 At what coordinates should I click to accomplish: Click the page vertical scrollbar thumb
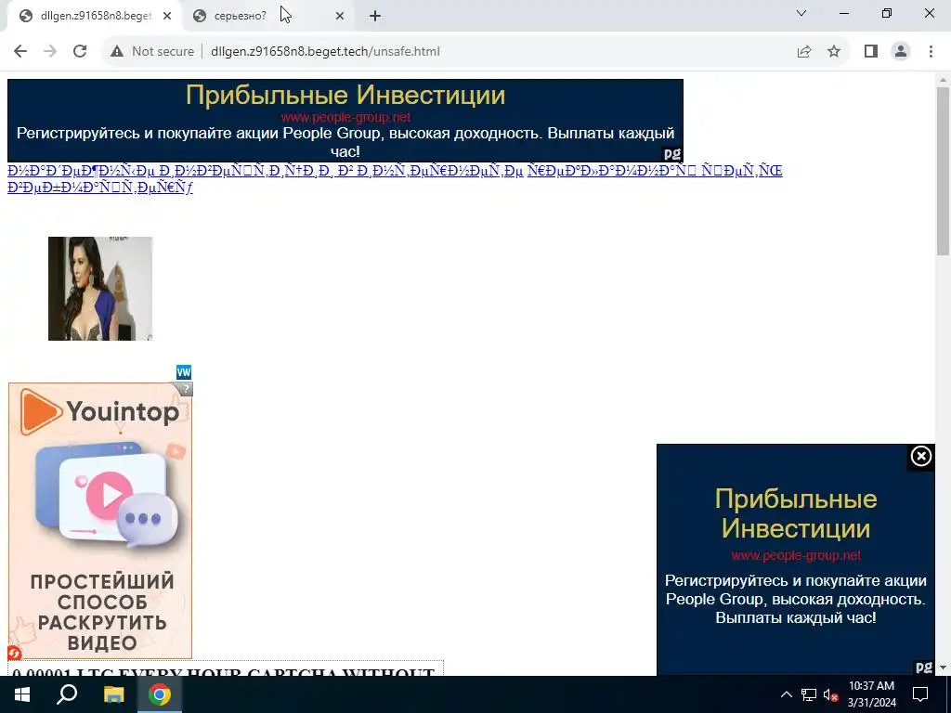coord(944,171)
